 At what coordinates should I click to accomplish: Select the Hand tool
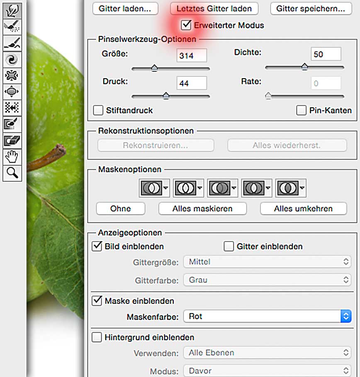12,157
